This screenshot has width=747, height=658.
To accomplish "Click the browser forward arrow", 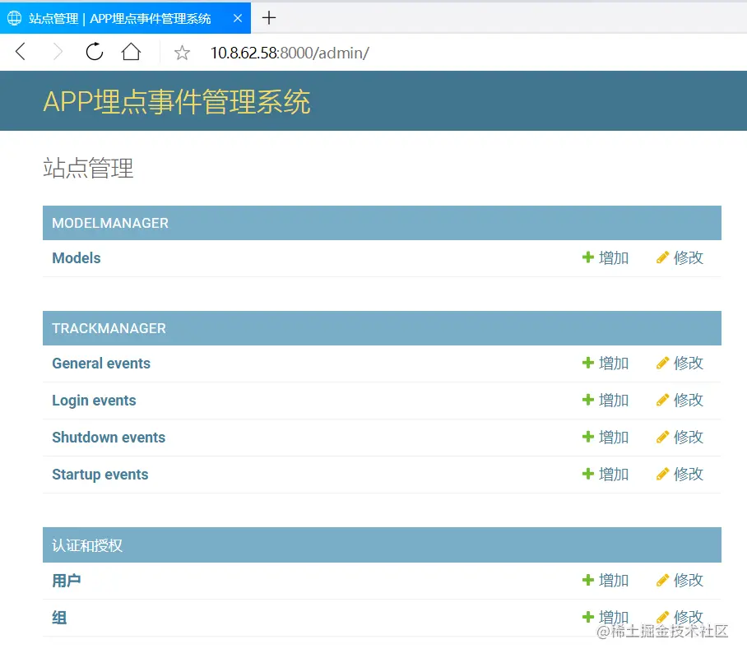I will tap(58, 52).
